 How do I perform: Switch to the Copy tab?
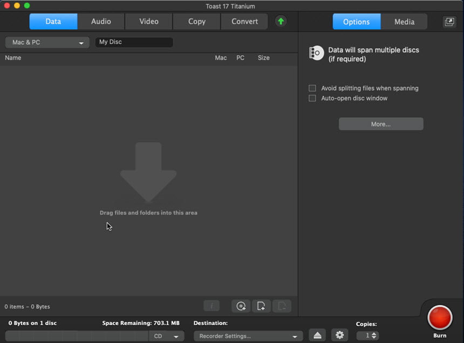197,21
